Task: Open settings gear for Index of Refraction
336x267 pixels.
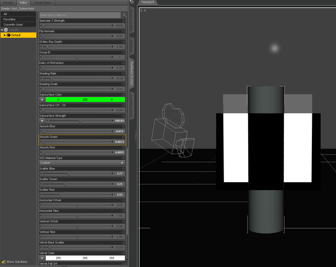Action: (x=123, y=63)
